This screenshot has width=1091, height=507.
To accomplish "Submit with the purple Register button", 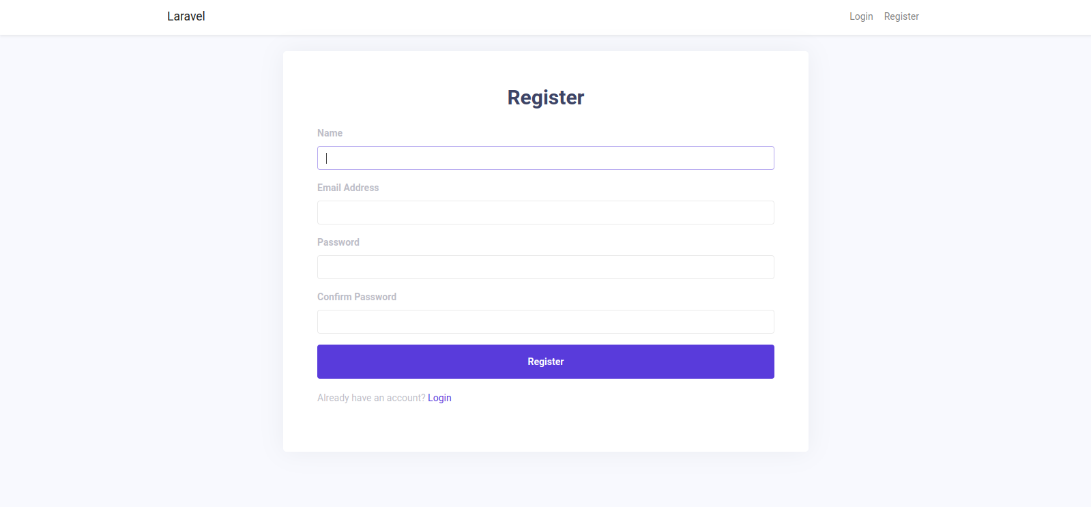I will (x=545, y=362).
